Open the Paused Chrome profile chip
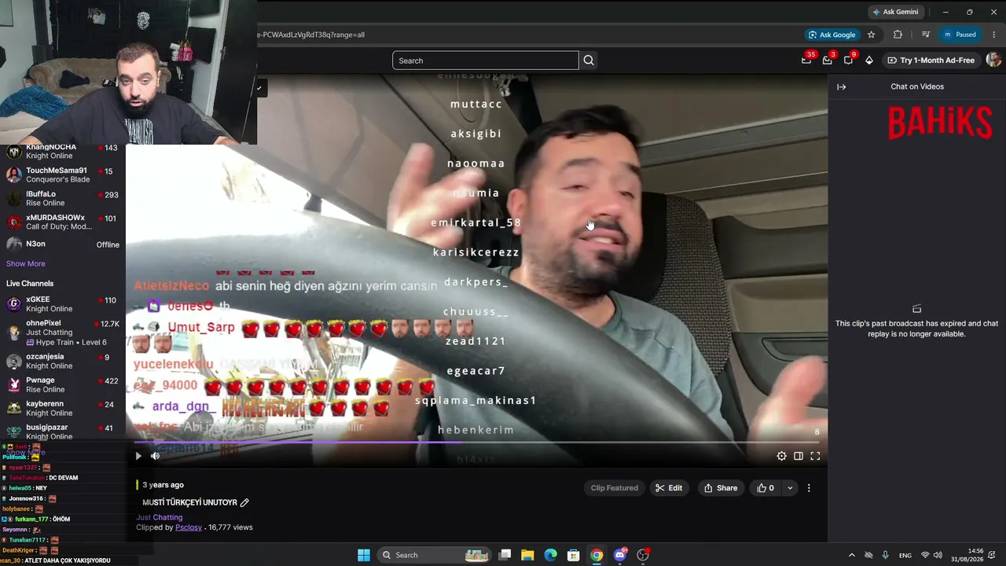The height and width of the screenshot is (566, 1006). click(960, 35)
